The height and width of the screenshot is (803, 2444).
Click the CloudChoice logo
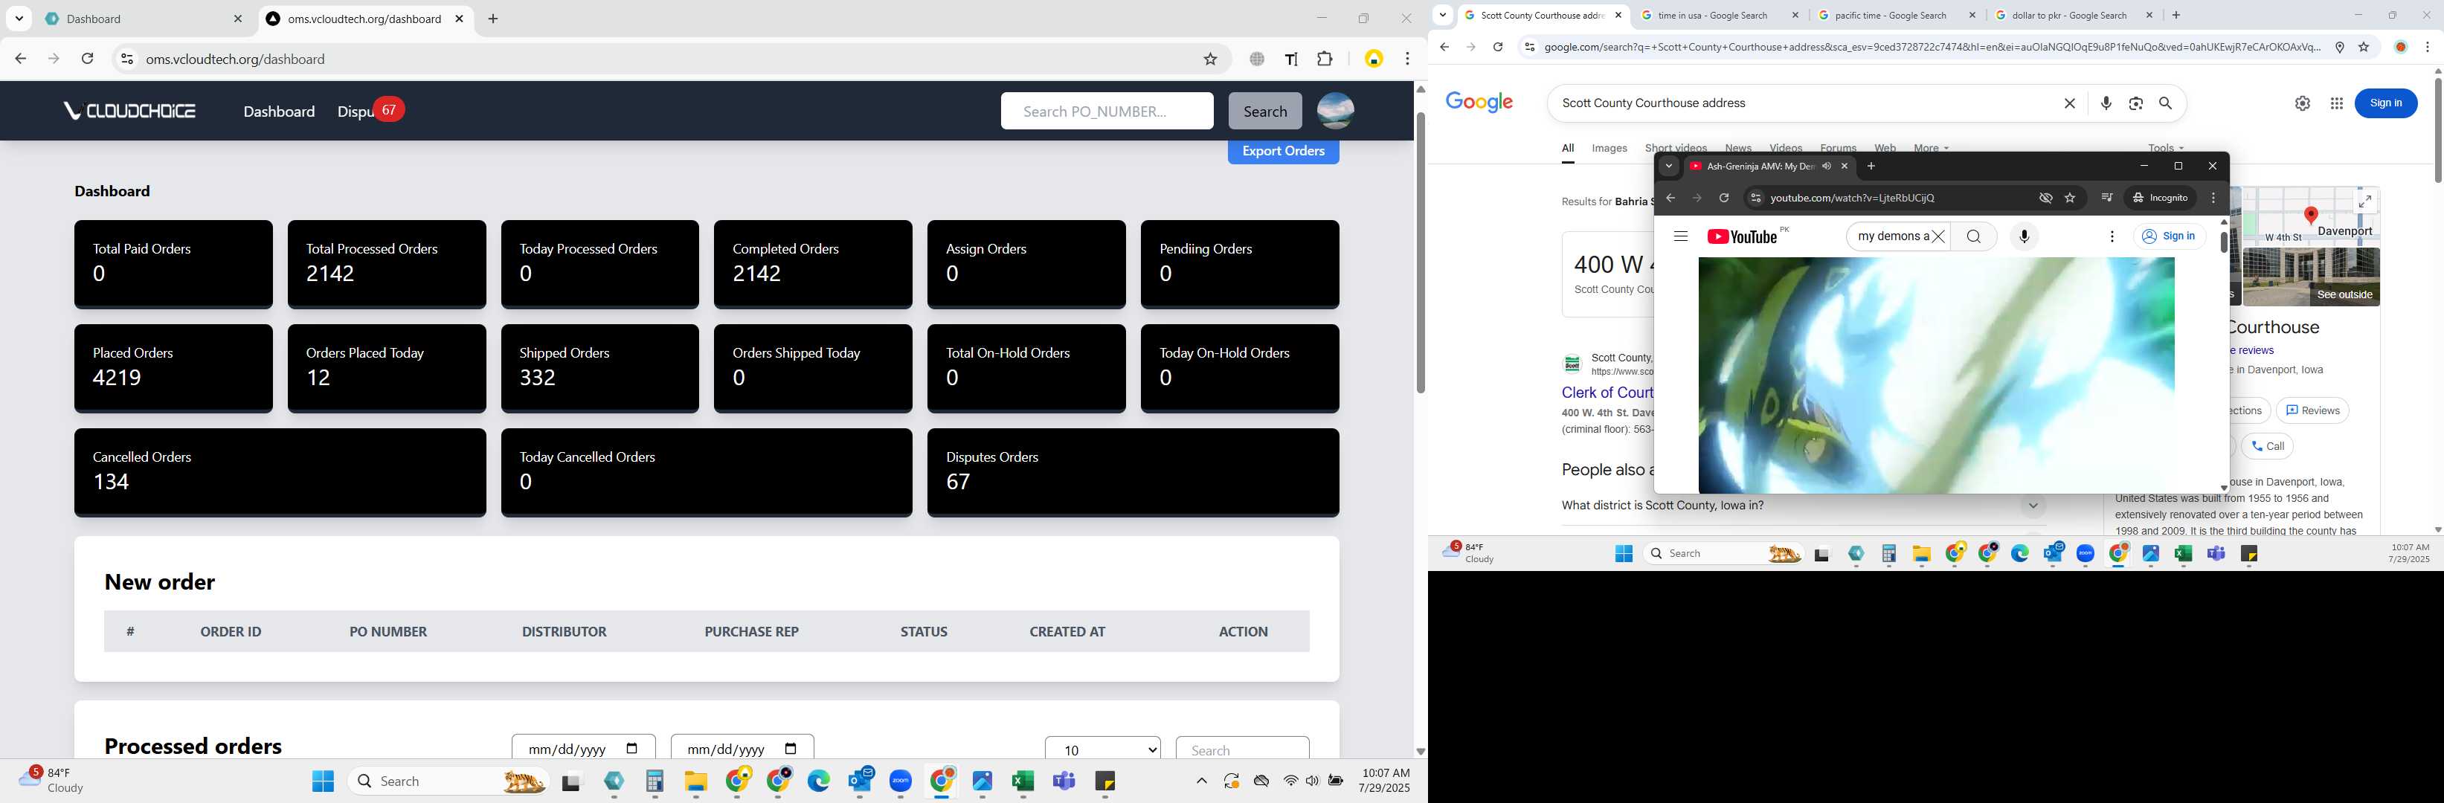click(x=130, y=111)
